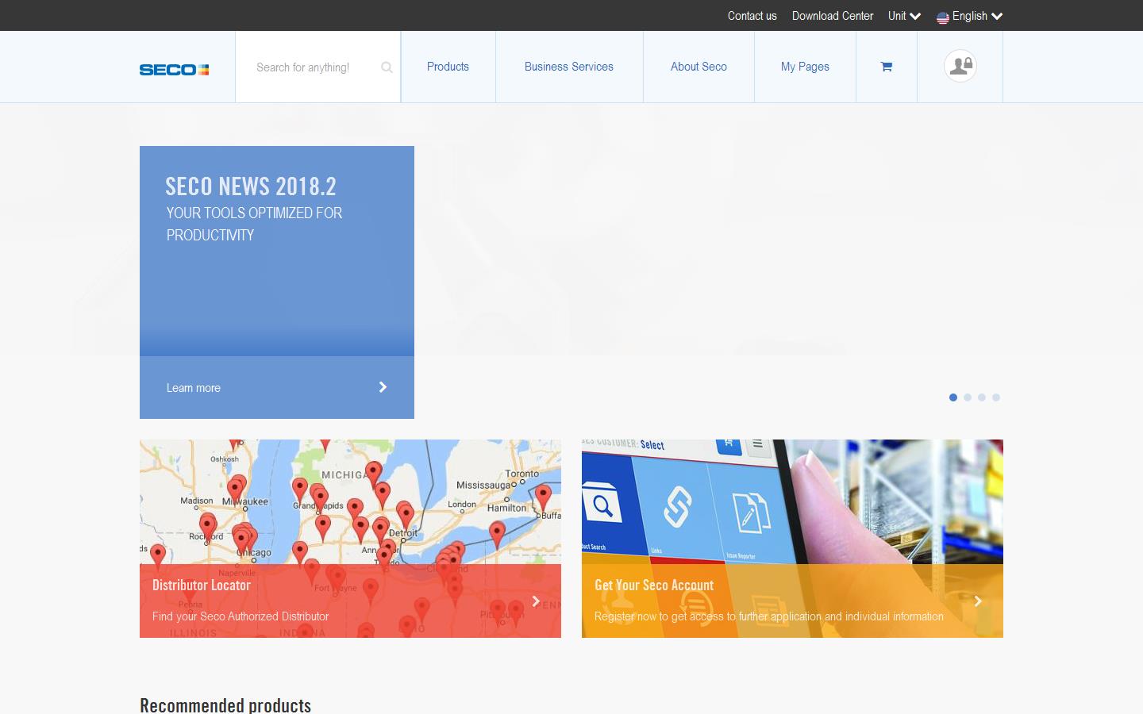Click the SECO logo

[174, 69]
